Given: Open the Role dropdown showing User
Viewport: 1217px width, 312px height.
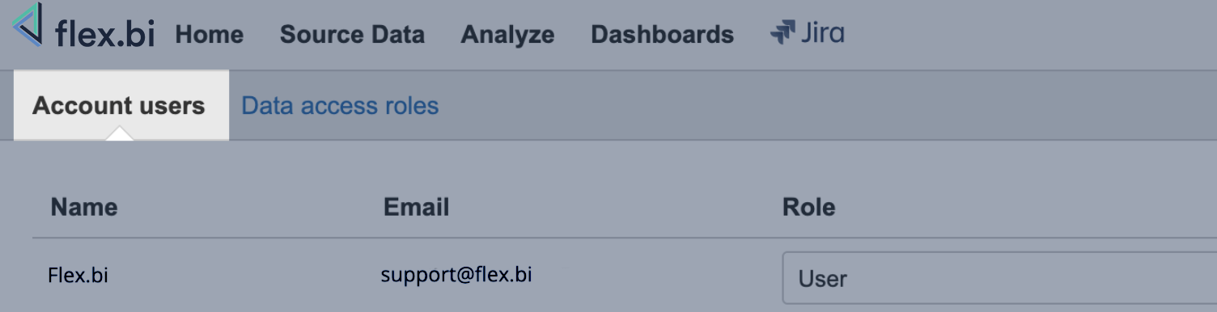Looking at the screenshot, I should (999, 278).
